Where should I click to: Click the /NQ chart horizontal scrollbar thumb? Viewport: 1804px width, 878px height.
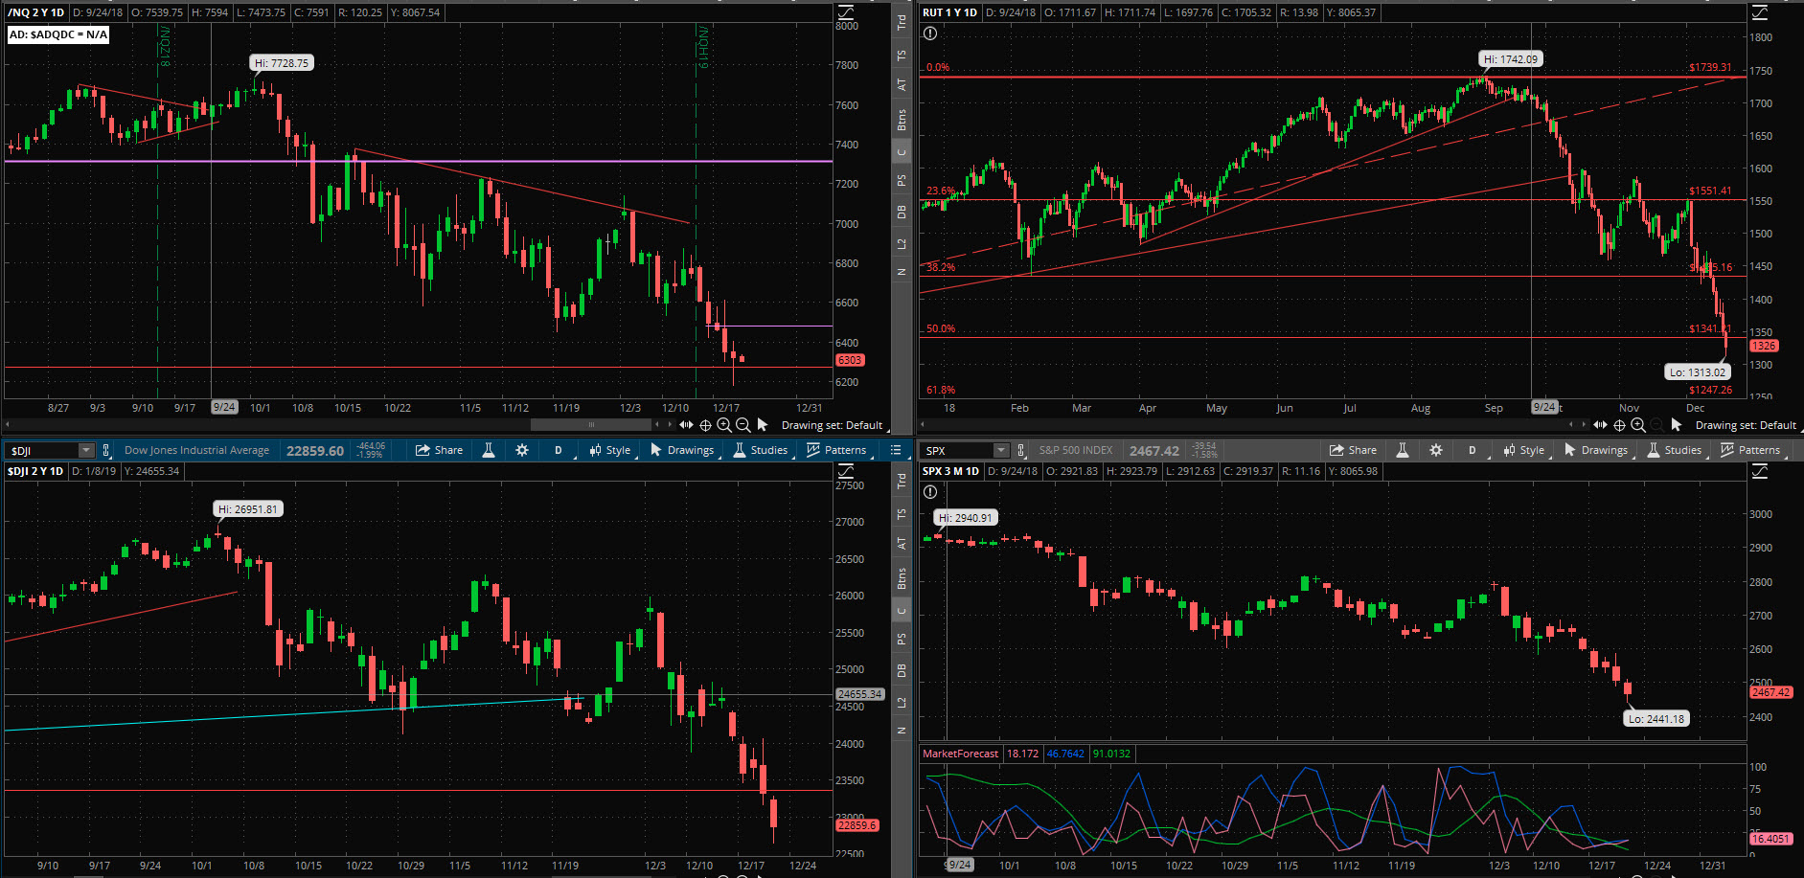[x=591, y=424]
